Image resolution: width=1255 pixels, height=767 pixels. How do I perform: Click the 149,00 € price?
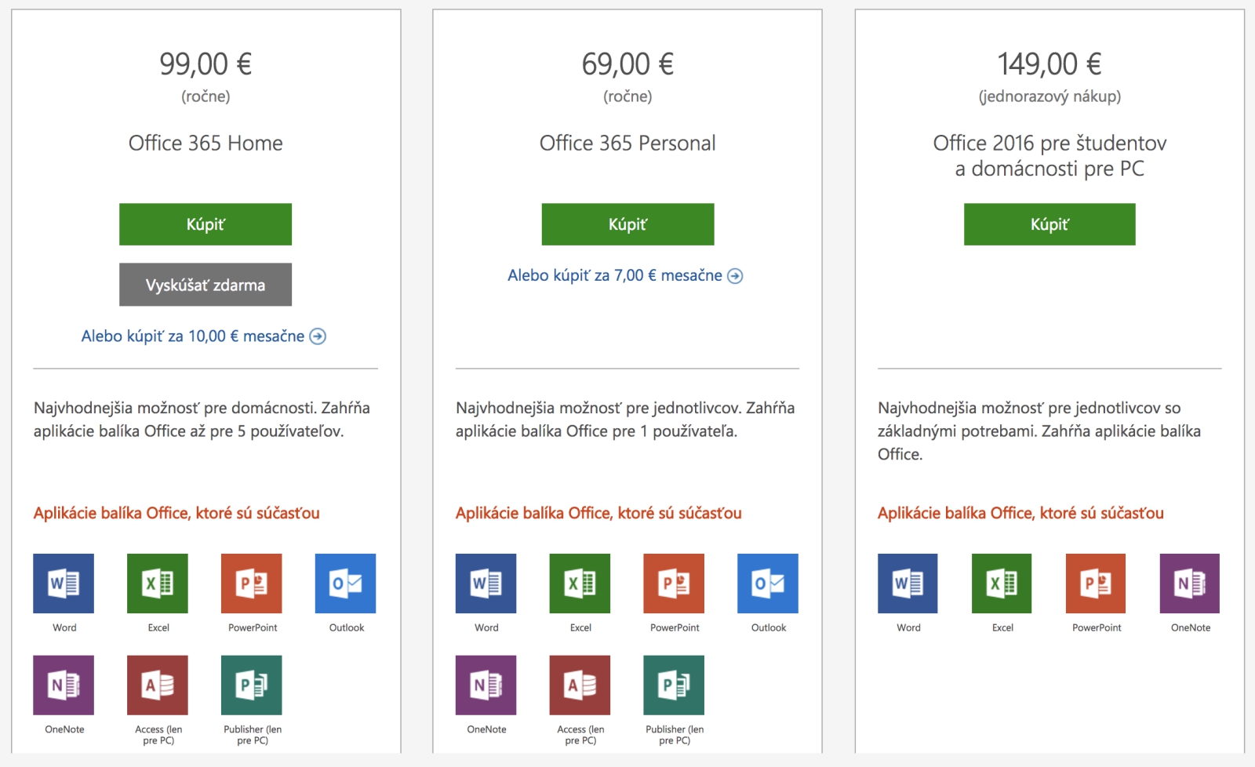pyautogui.click(x=1049, y=64)
